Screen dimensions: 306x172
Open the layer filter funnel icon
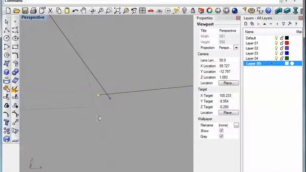284,24
